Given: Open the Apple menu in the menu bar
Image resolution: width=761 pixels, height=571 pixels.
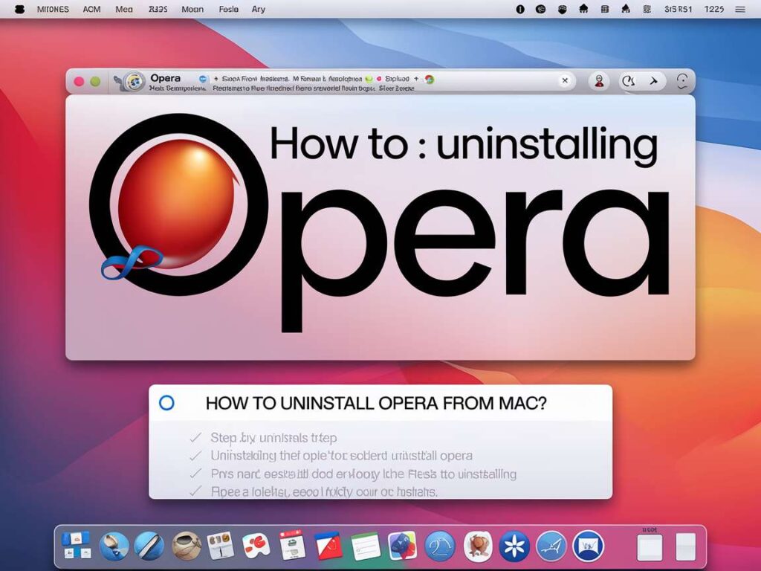Looking at the screenshot, I should 19,9.
